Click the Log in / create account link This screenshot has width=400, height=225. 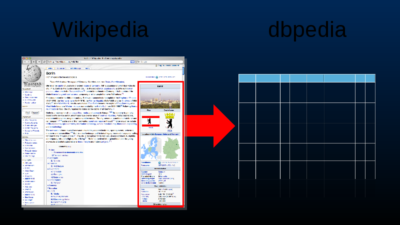168,65
